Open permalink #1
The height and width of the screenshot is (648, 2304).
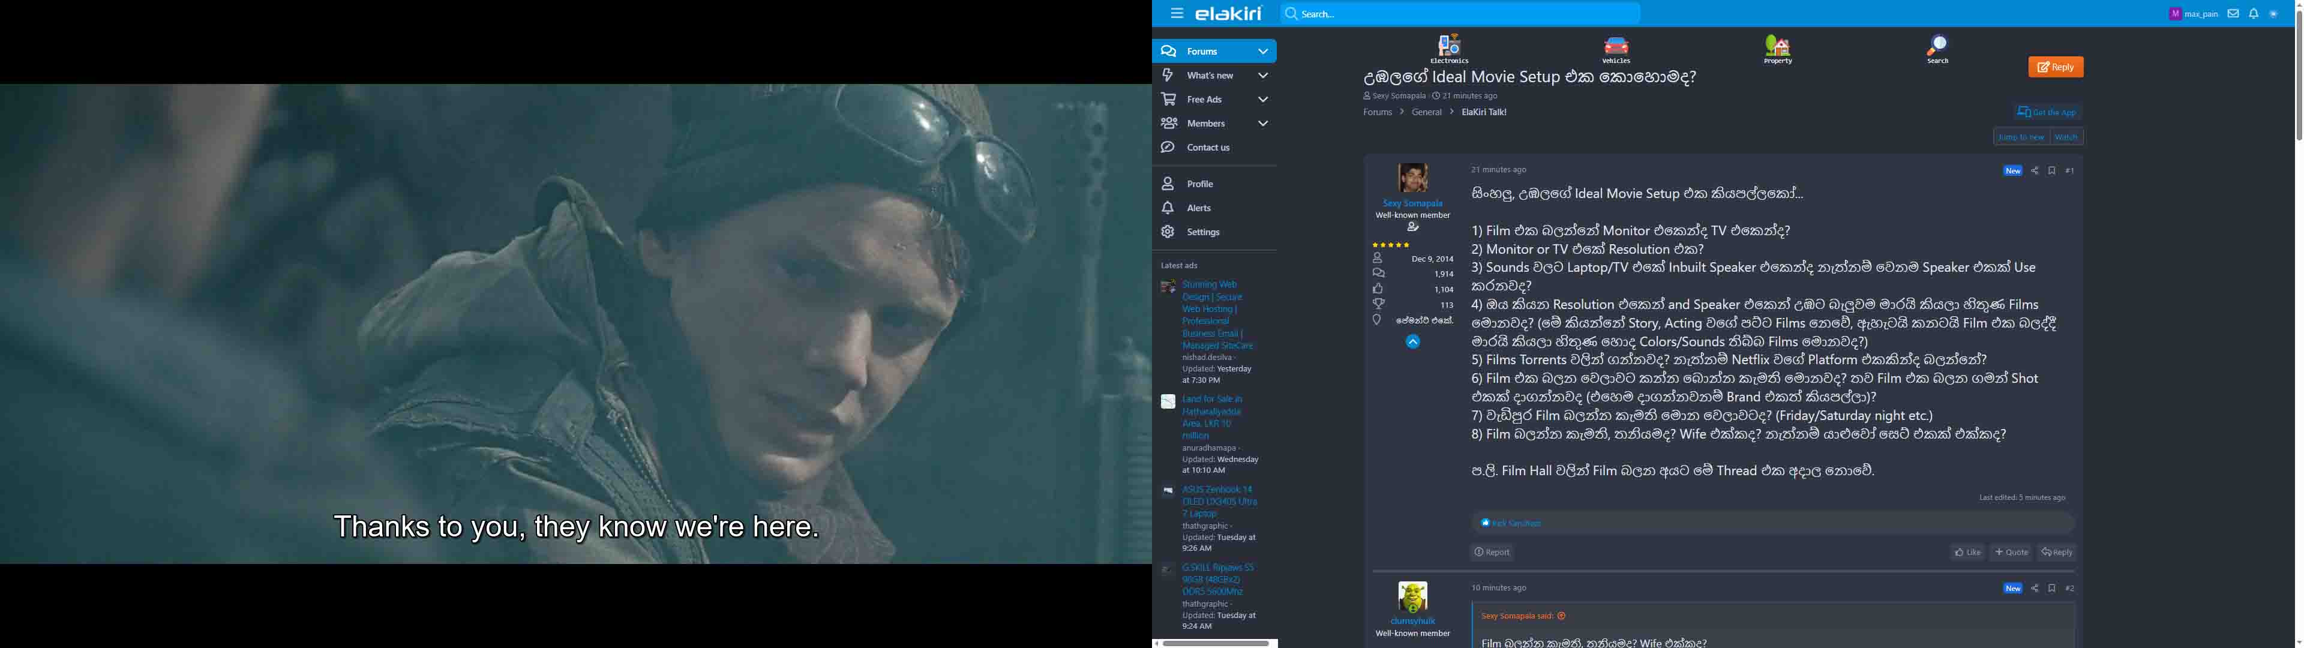tap(2069, 171)
